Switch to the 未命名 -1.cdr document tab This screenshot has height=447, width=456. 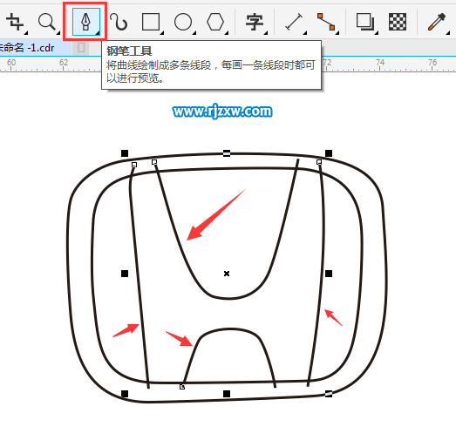pyautogui.click(x=27, y=48)
